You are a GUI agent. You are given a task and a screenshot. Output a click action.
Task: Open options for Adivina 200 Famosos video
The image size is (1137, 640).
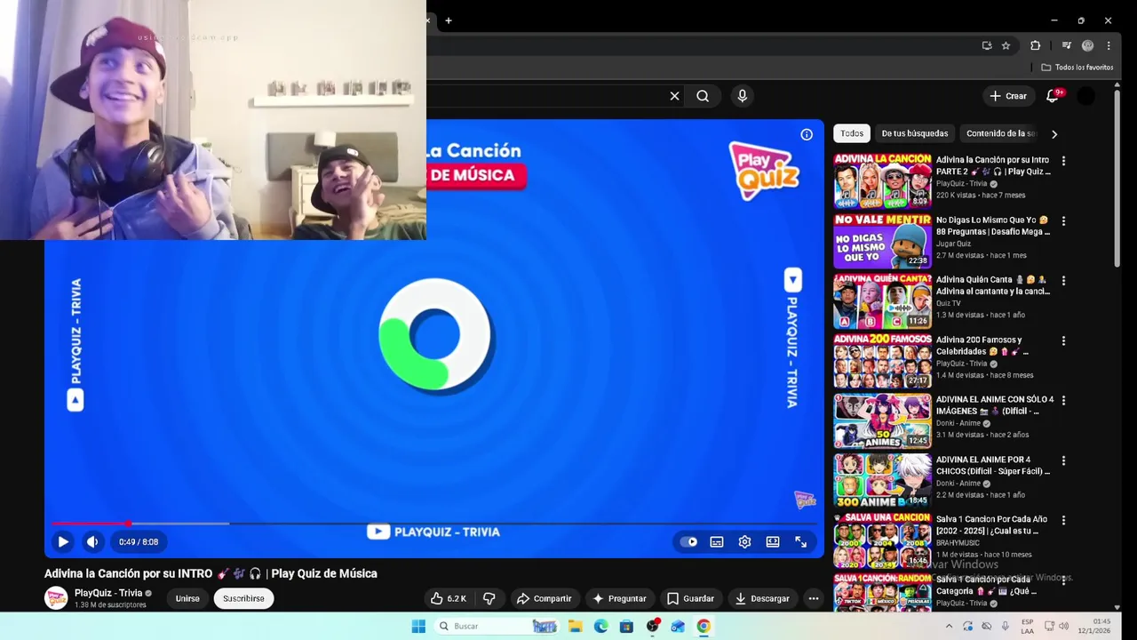pos(1063,340)
